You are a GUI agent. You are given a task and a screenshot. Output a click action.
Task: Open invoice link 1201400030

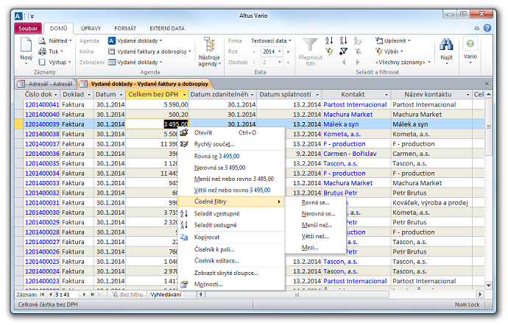[x=42, y=213]
